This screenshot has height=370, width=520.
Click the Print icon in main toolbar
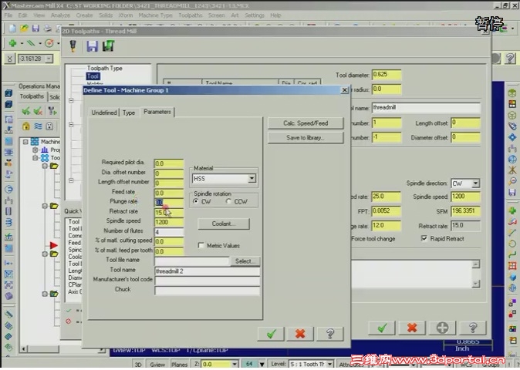coord(47,29)
